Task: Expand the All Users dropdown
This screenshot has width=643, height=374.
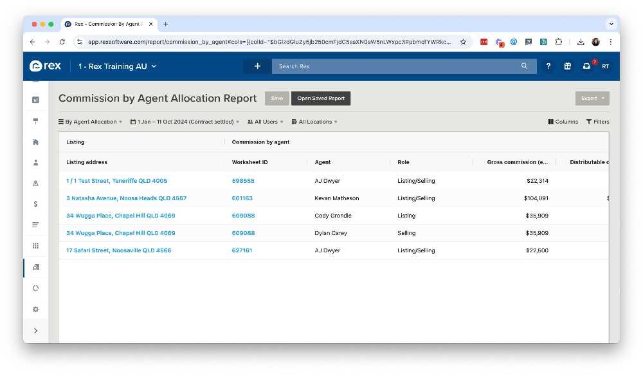Action: (265, 122)
